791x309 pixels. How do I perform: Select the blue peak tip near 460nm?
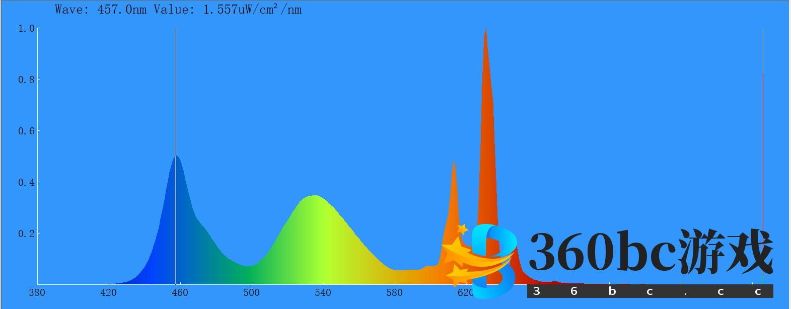[176, 157]
